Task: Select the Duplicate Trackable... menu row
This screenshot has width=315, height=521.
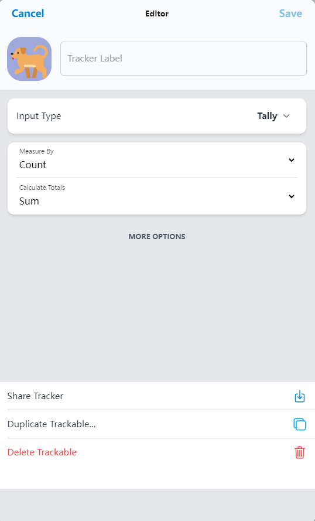Action: coord(158,424)
